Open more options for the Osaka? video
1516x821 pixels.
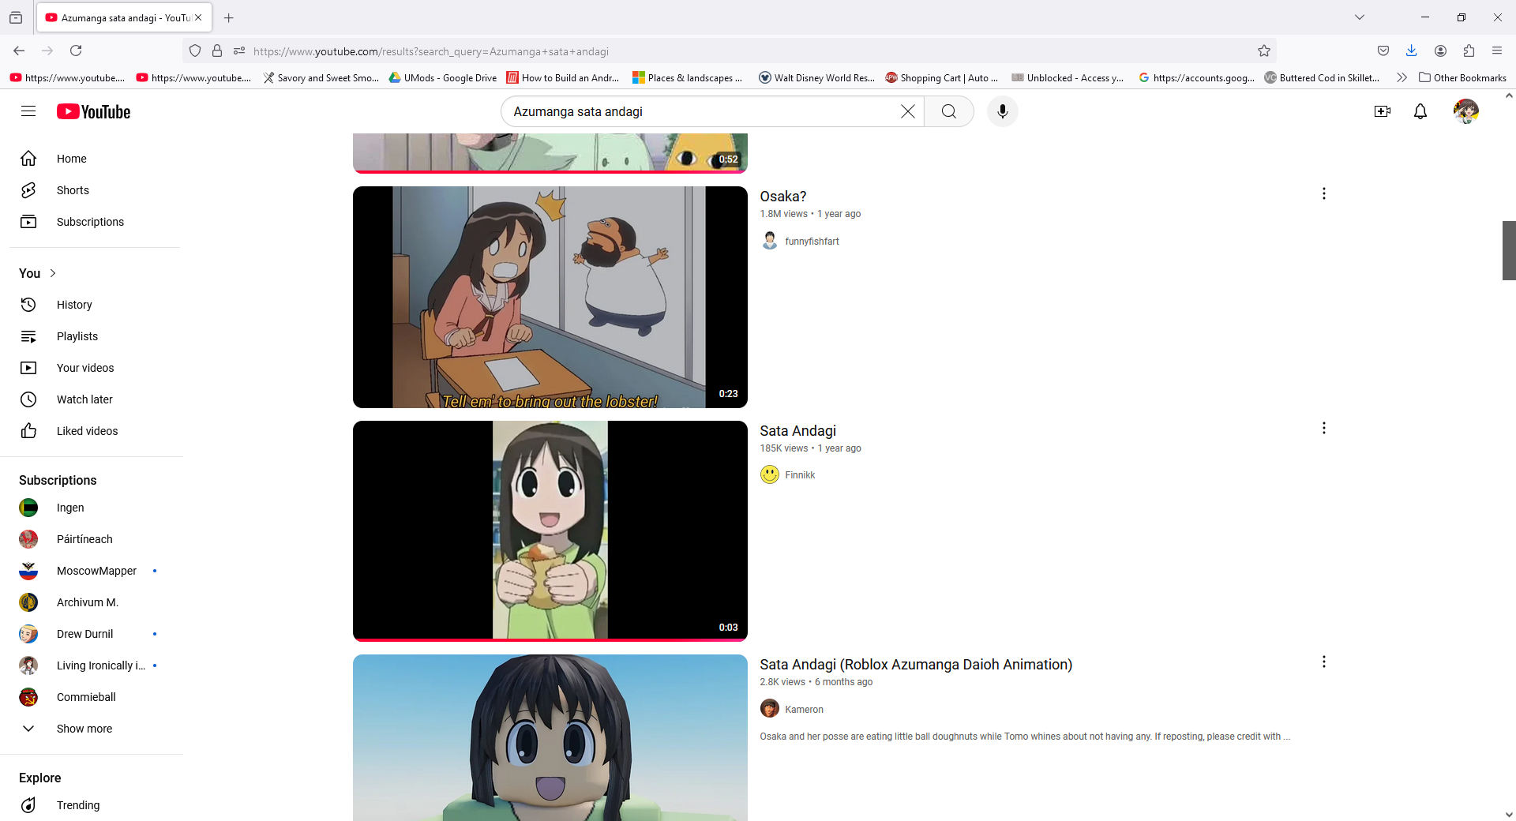[x=1324, y=193]
